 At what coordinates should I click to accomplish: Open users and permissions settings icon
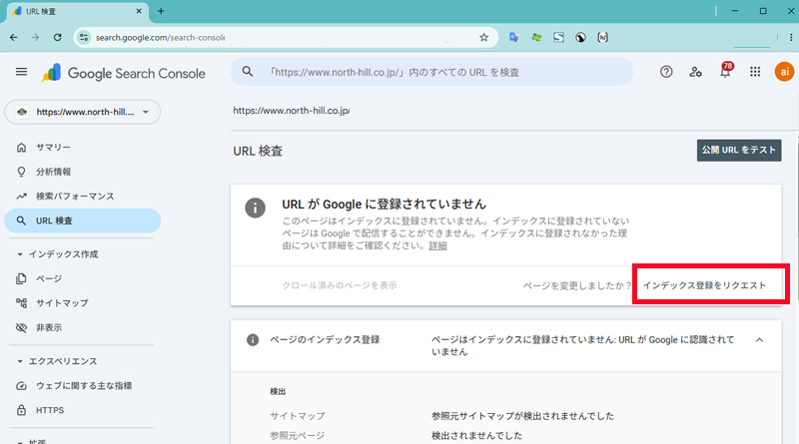point(695,72)
